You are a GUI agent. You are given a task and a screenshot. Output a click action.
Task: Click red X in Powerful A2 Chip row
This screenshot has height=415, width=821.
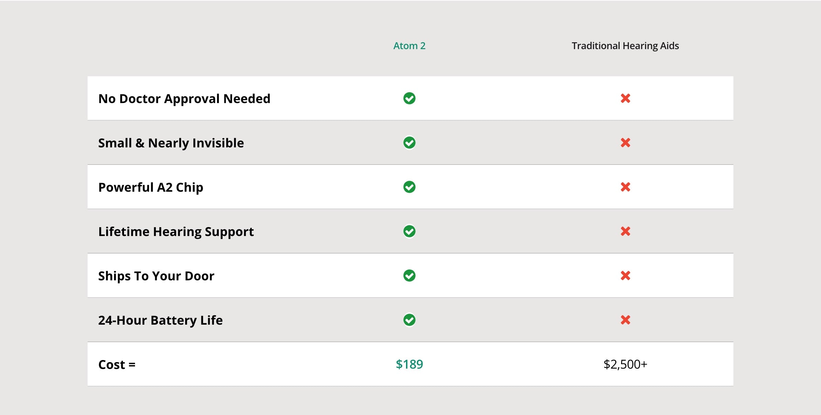click(x=625, y=187)
